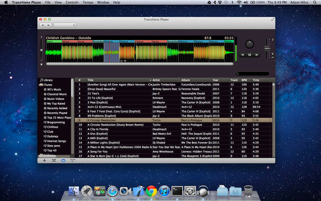Open the Dubstep playlist
This screenshot has width=321, height=201.
51,136
